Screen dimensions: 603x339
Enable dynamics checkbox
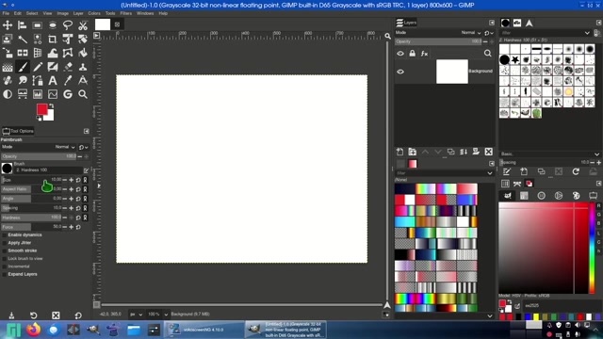[x=4, y=234]
